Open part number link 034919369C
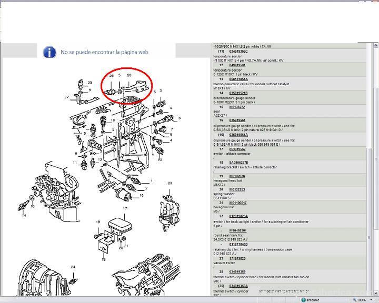Image resolution: width=379 pixels, height=303 pixels. point(238,52)
